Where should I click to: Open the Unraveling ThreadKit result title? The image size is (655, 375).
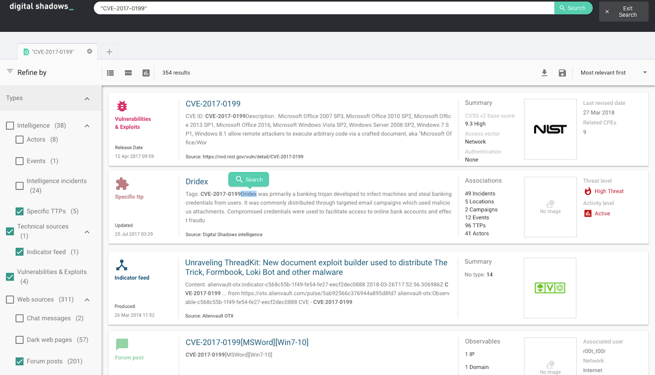pos(316,267)
